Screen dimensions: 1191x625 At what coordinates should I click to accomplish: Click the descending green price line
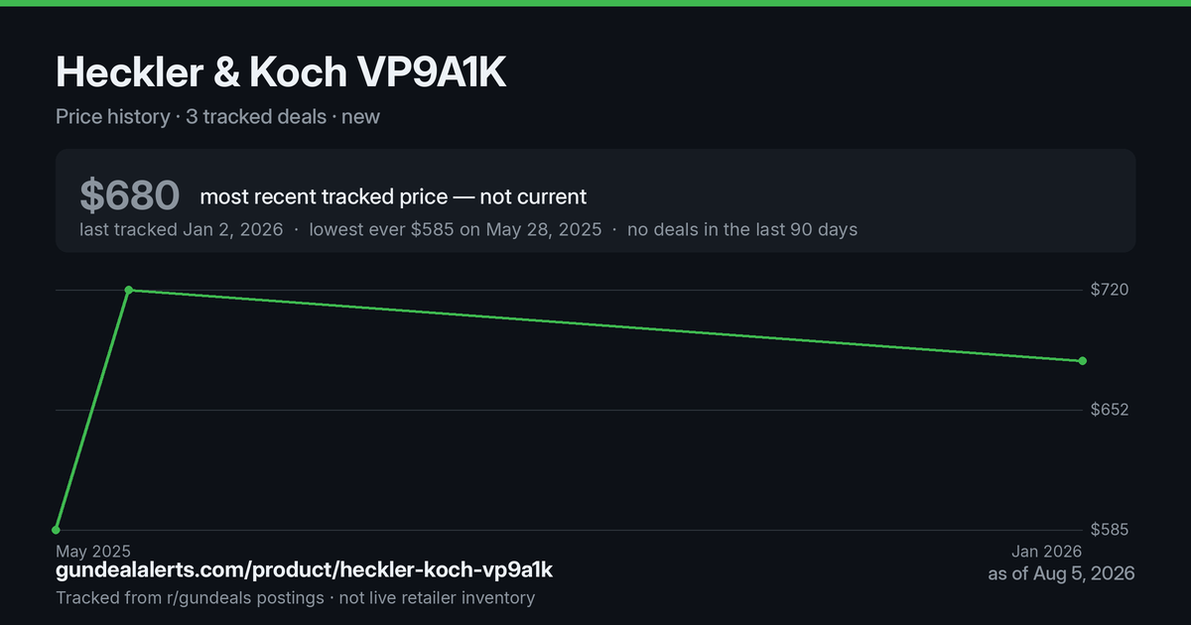605,325
